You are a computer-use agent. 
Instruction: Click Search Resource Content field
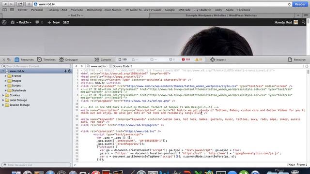(x=36, y=66)
